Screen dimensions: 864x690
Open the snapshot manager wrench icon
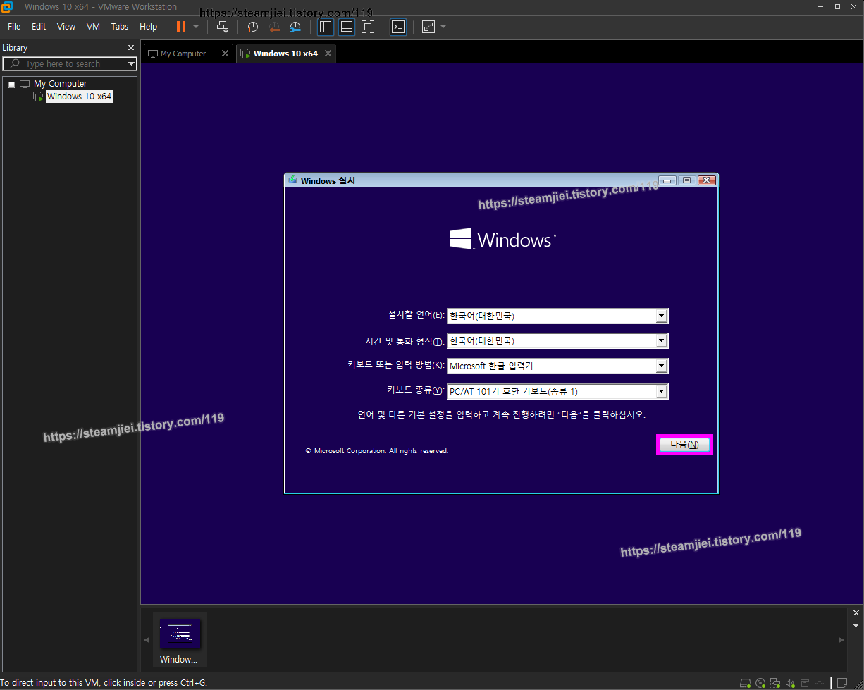coord(295,27)
